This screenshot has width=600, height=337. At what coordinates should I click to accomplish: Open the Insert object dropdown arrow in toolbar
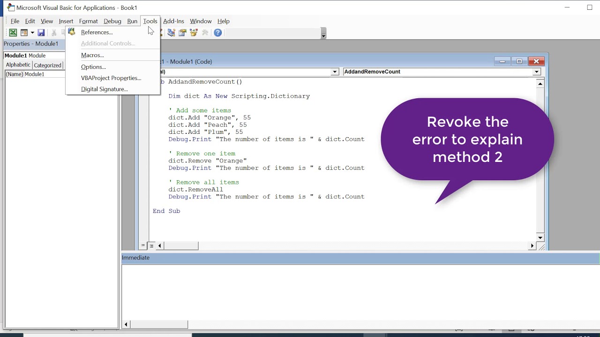pos(32,33)
